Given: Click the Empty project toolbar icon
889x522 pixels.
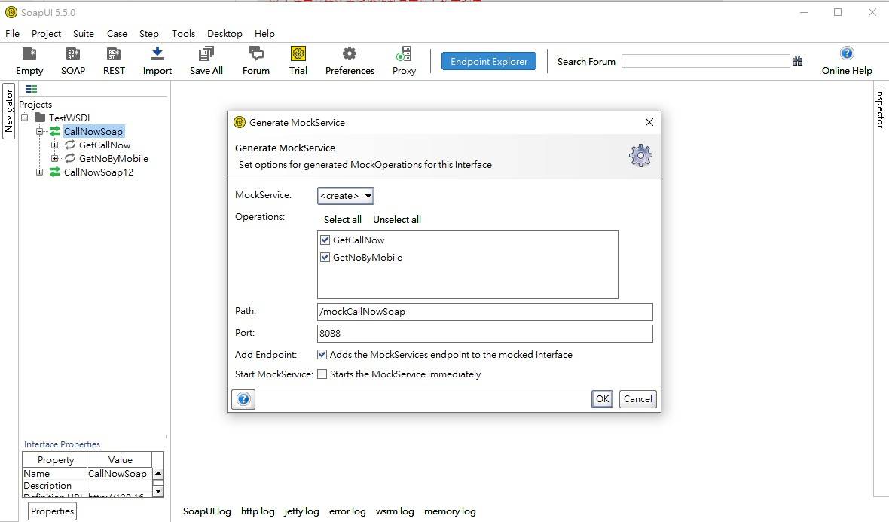Looking at the screenshot, I should [29, 53].
